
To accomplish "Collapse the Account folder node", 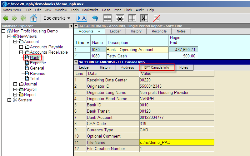I will click(x=15, y=42).
